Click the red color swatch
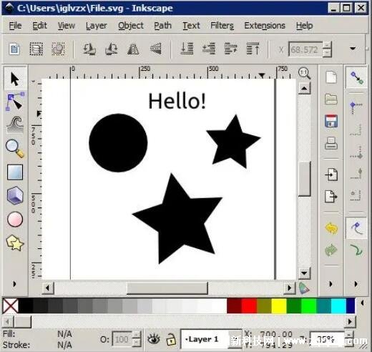 [x=249, y=305]
